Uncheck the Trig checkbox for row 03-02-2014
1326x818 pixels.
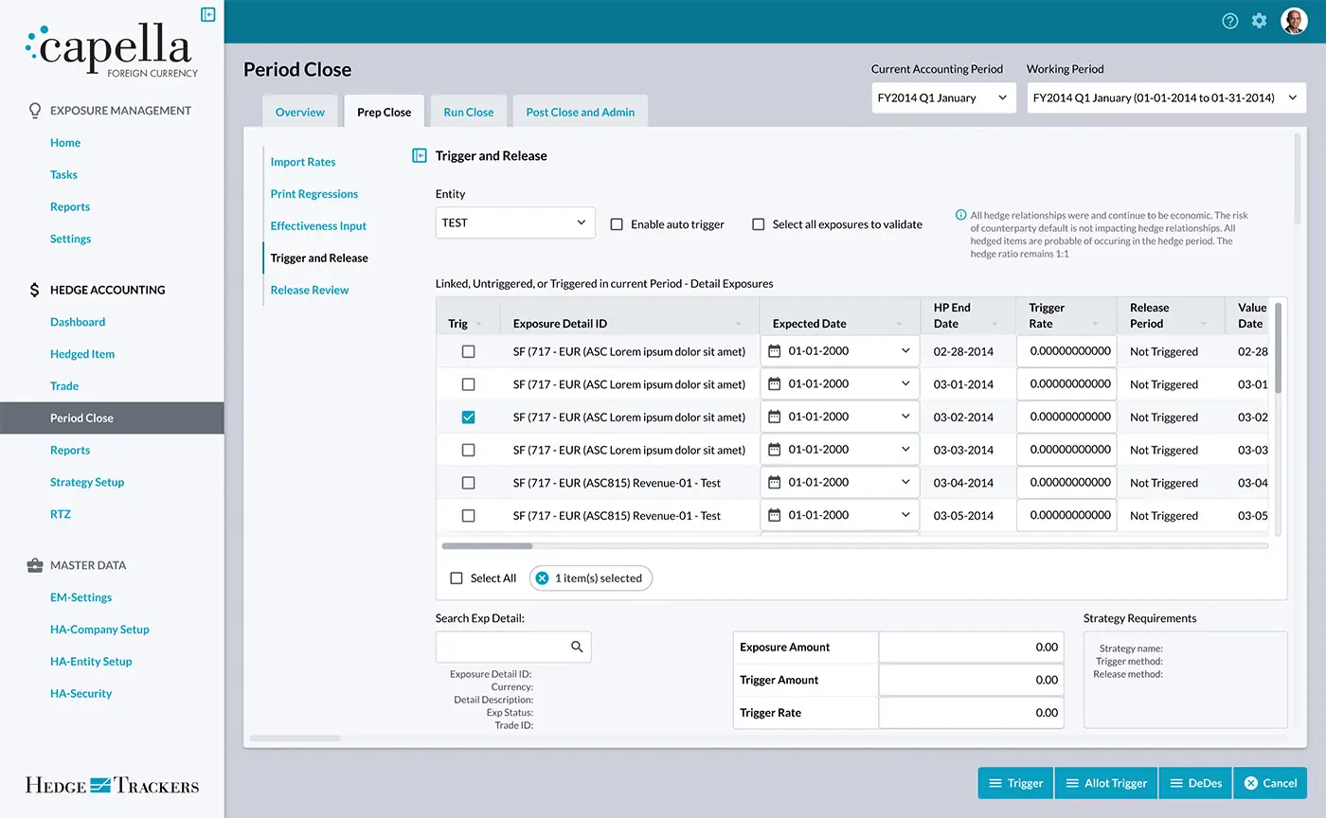[468, 417]
